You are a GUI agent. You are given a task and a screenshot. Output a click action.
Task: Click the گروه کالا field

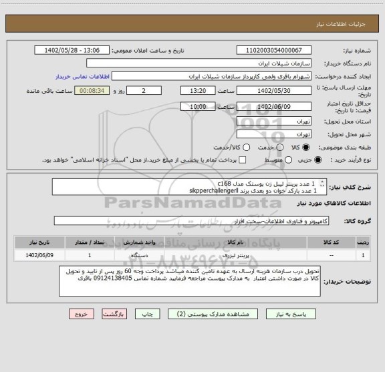(191, 221)
